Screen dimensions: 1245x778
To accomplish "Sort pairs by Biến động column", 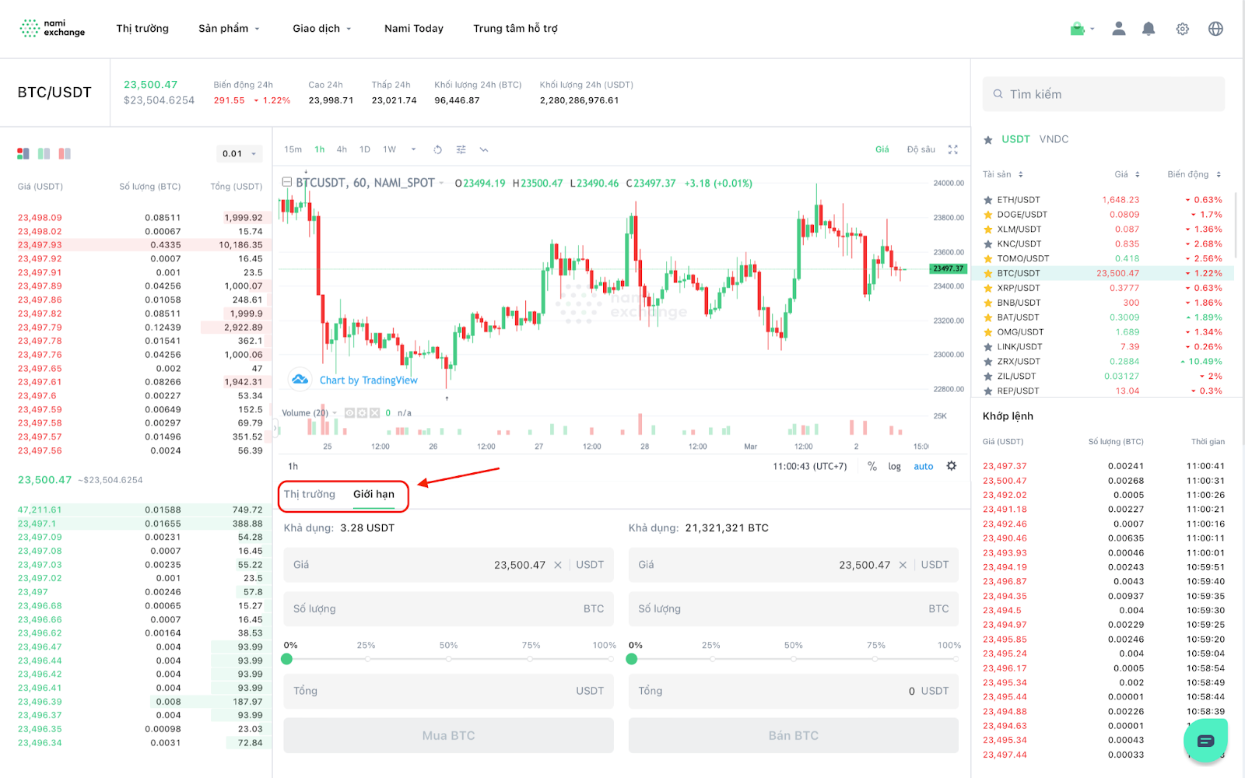I will pos(1194,174).
